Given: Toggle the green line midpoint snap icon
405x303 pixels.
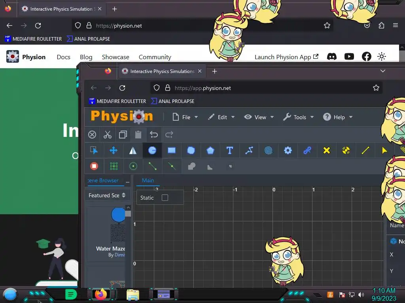Looking at the screenshot, I should [x=172, y=166].
